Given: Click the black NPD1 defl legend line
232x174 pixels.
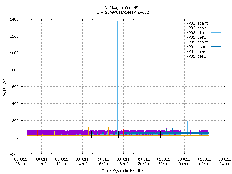Looking at the screenshot, I should pyautogui.click(x=216, y=56).
